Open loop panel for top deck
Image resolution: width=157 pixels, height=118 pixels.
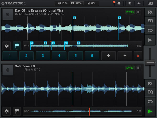pyautogui.click(x=150, y=30)
